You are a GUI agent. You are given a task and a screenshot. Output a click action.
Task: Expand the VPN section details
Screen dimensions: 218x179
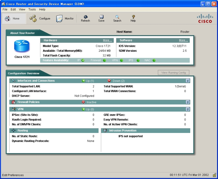187,109
